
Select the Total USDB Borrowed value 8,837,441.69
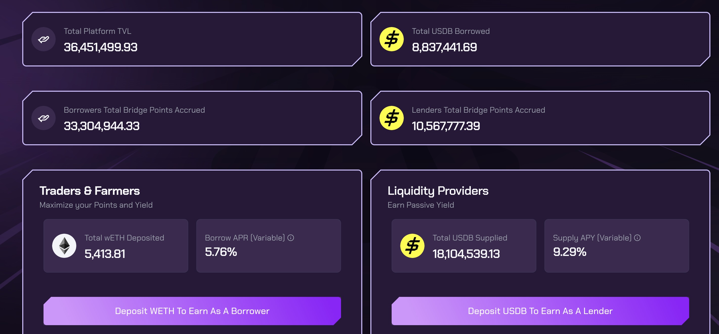(444, 47)
